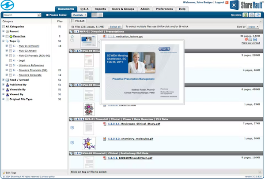
Task: Open Revivogen_Clinical_Study.pdf file link
Action: point(140,124)
